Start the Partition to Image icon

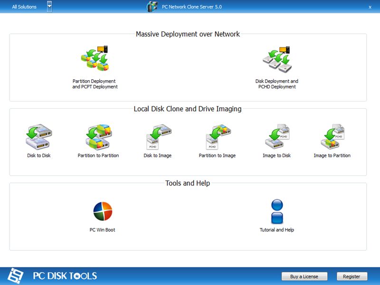[218, 137]
